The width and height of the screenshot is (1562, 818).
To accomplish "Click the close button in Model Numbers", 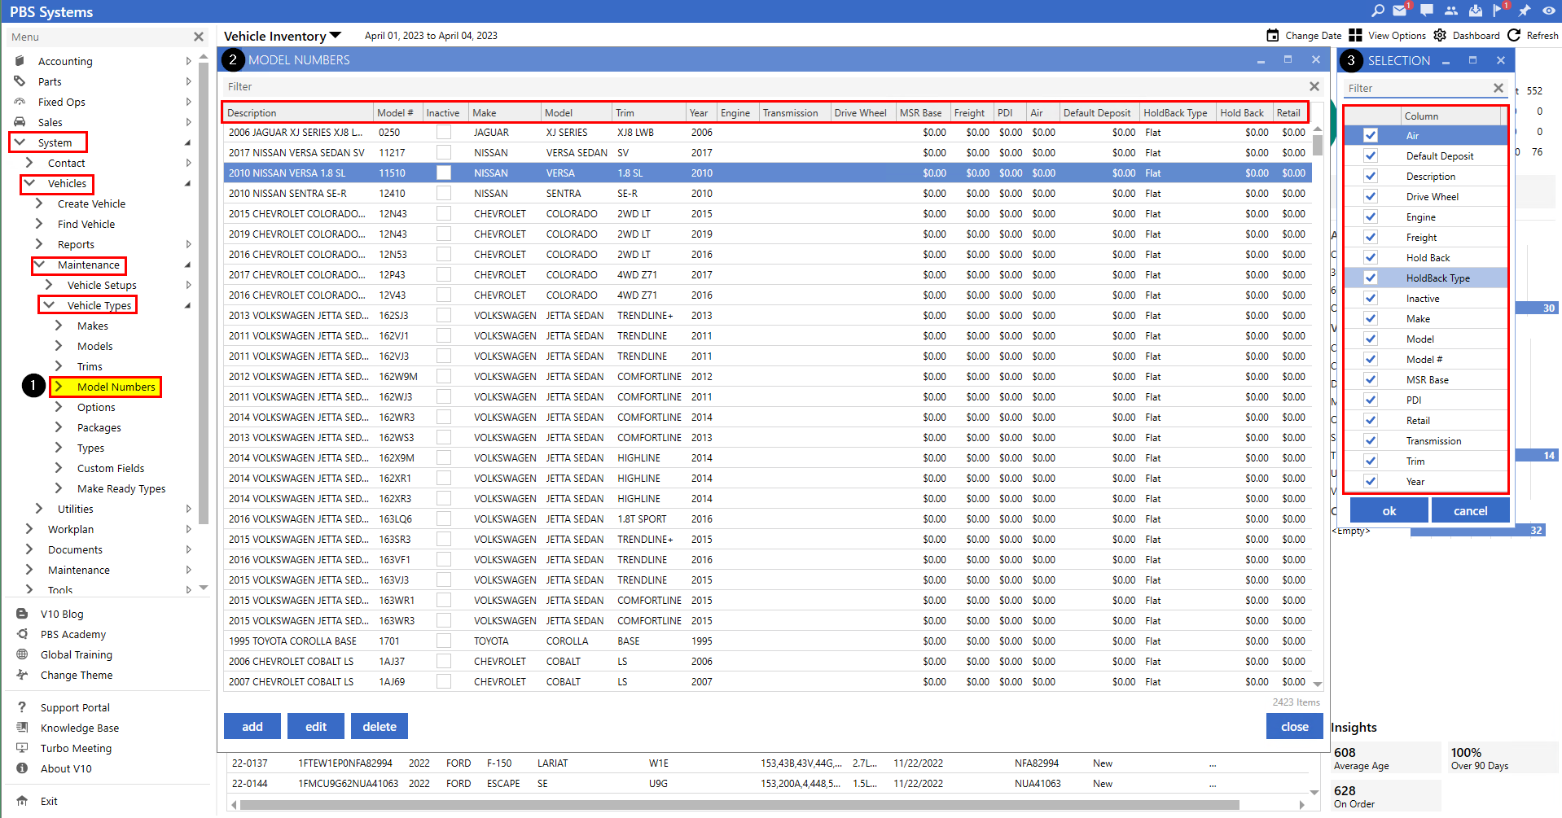I will [x=1295, y=726].
